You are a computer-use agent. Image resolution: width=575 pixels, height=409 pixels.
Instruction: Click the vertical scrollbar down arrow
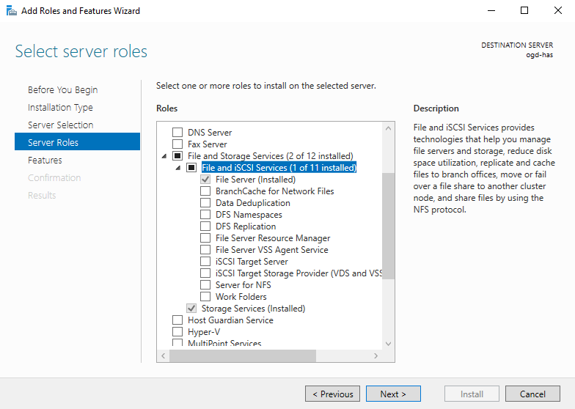pos(389,344)
